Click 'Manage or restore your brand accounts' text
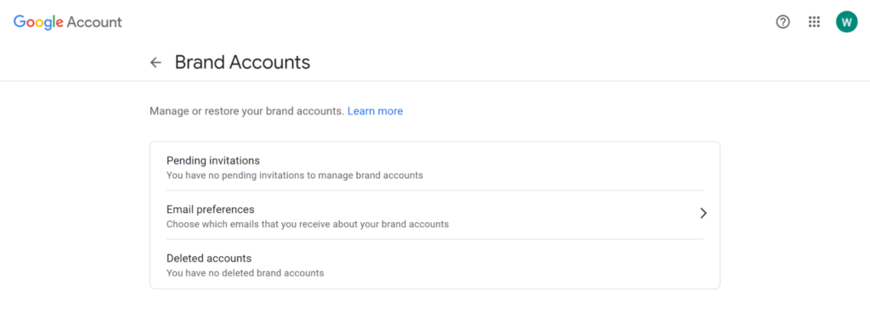The width and height of the screenshot is (870, 319). coord(247,111)
